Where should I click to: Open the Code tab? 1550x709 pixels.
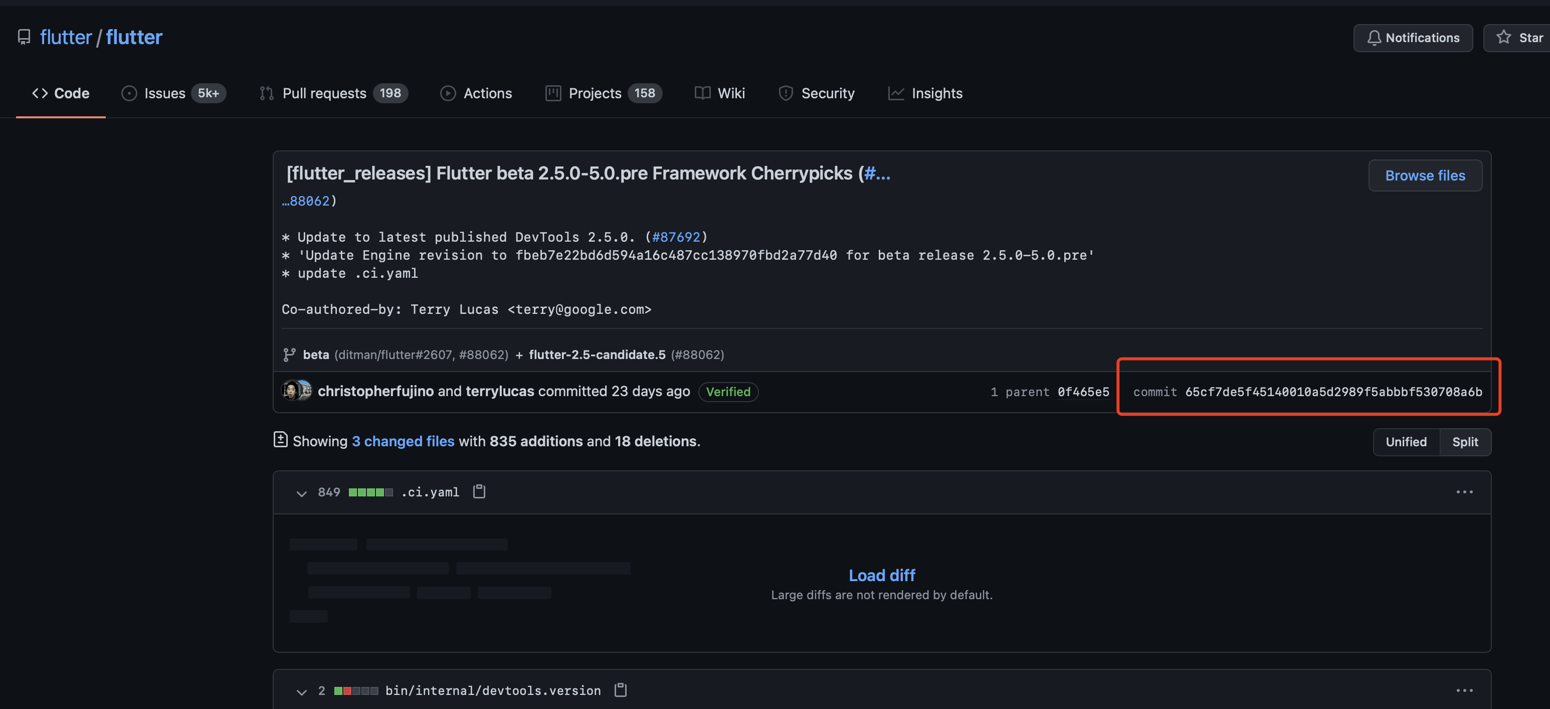[61, 93]
